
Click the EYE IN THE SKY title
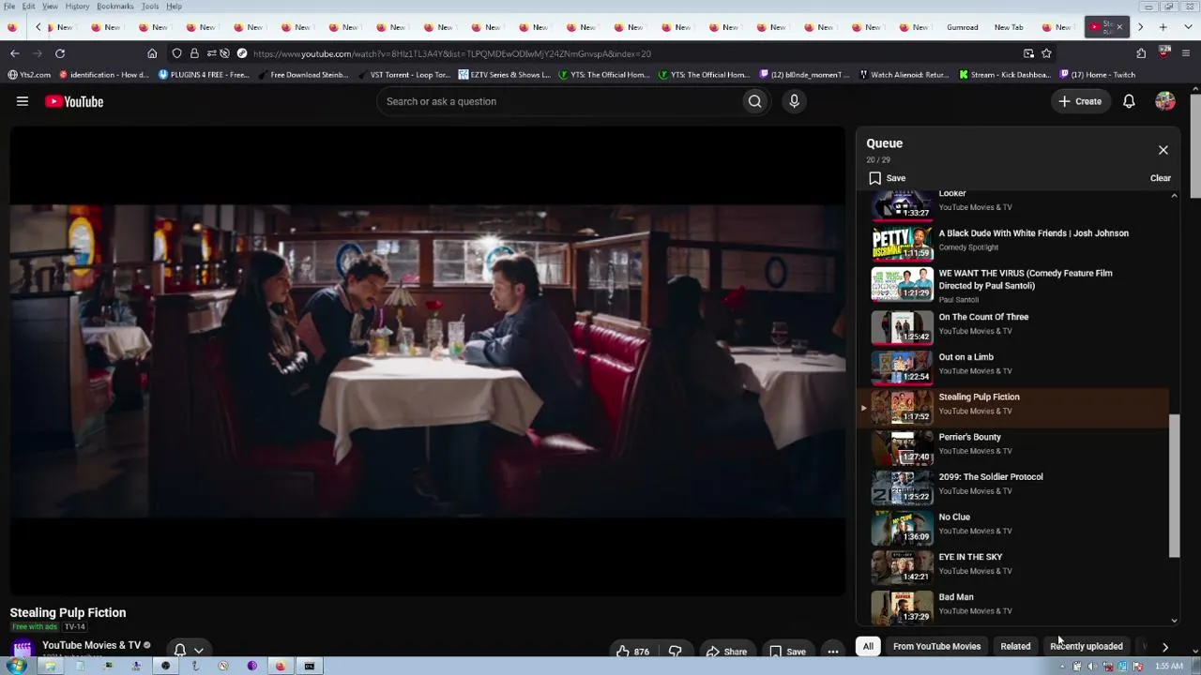970,557
